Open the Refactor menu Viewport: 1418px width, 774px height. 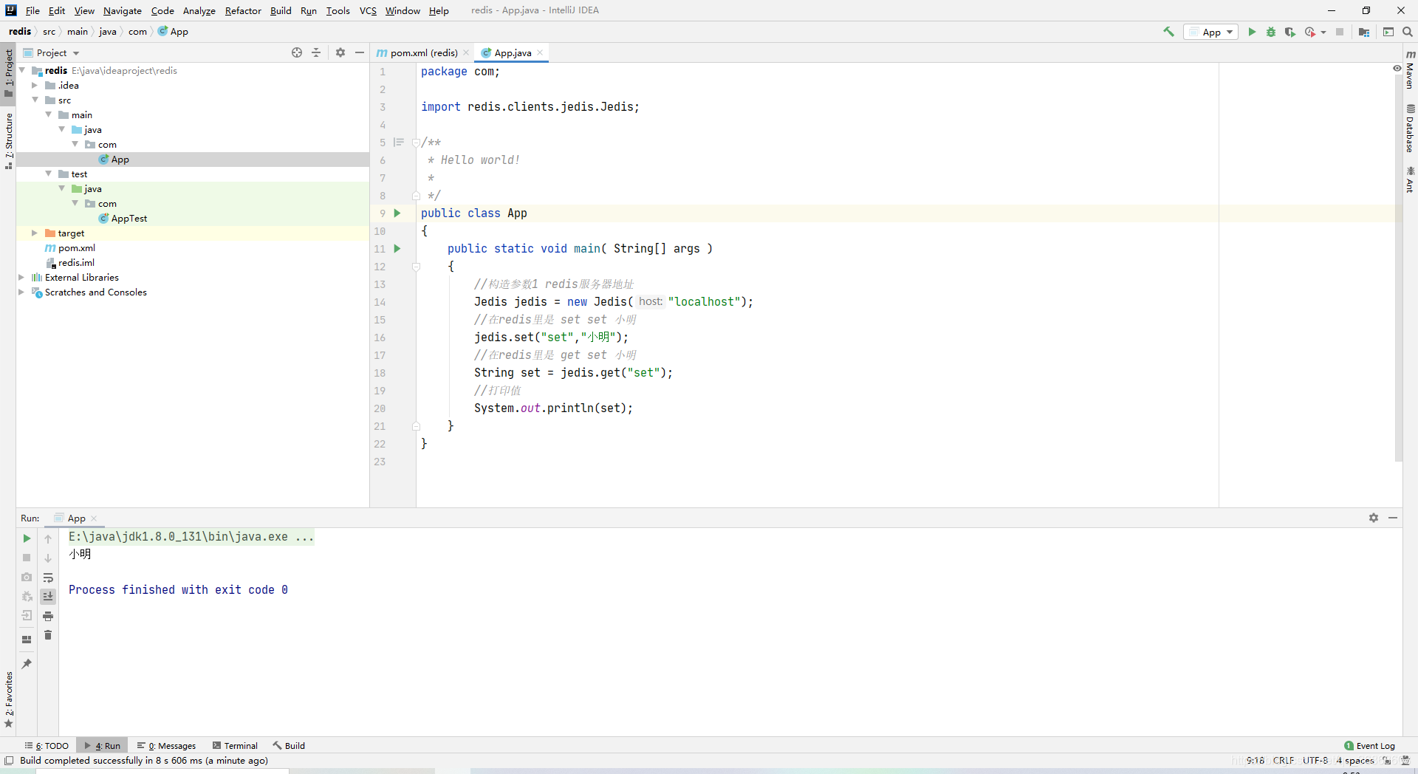point(243,10)
